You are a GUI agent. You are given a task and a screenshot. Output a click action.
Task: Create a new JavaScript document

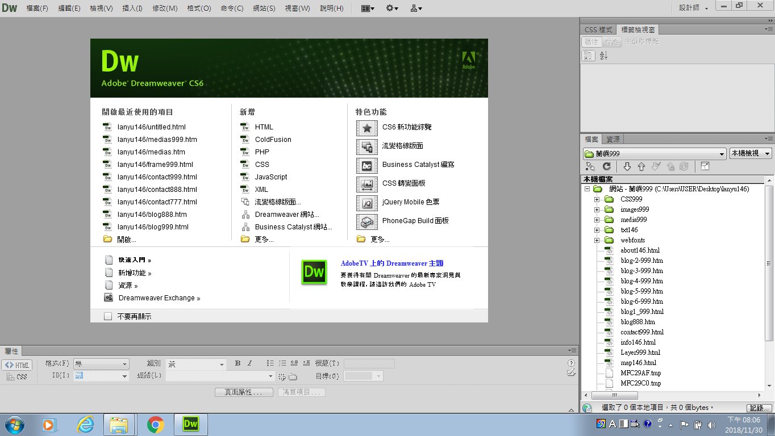[x=271, y=177]
